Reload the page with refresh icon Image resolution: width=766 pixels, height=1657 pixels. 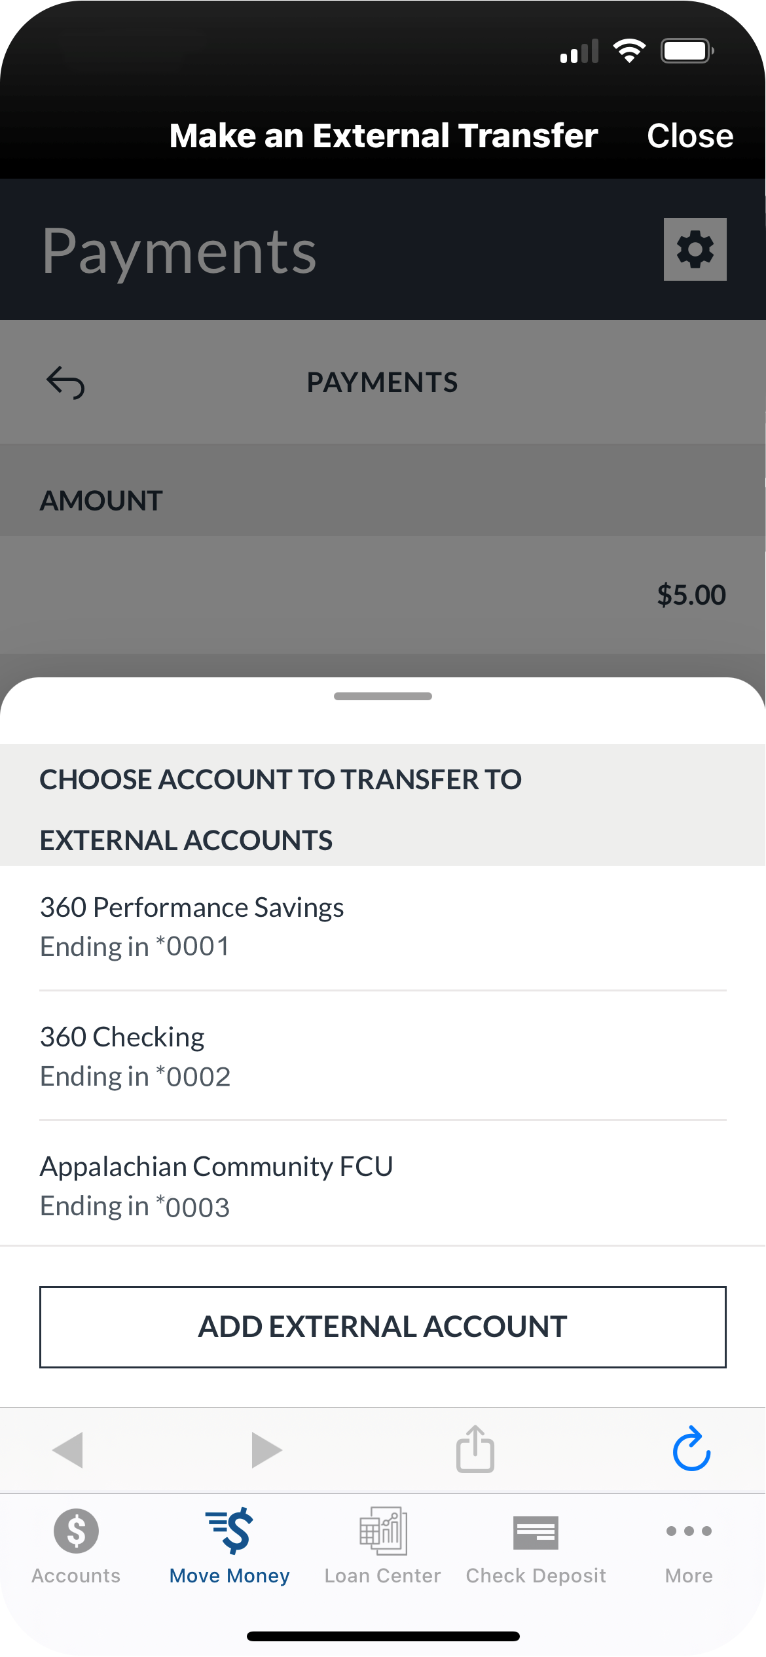[691, 1449]
